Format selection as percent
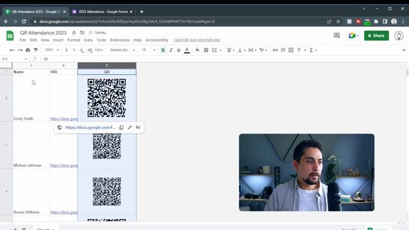Viewport: 409px width, 230px height. [74, 50]
